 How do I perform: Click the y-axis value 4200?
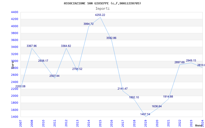point(15,19)
